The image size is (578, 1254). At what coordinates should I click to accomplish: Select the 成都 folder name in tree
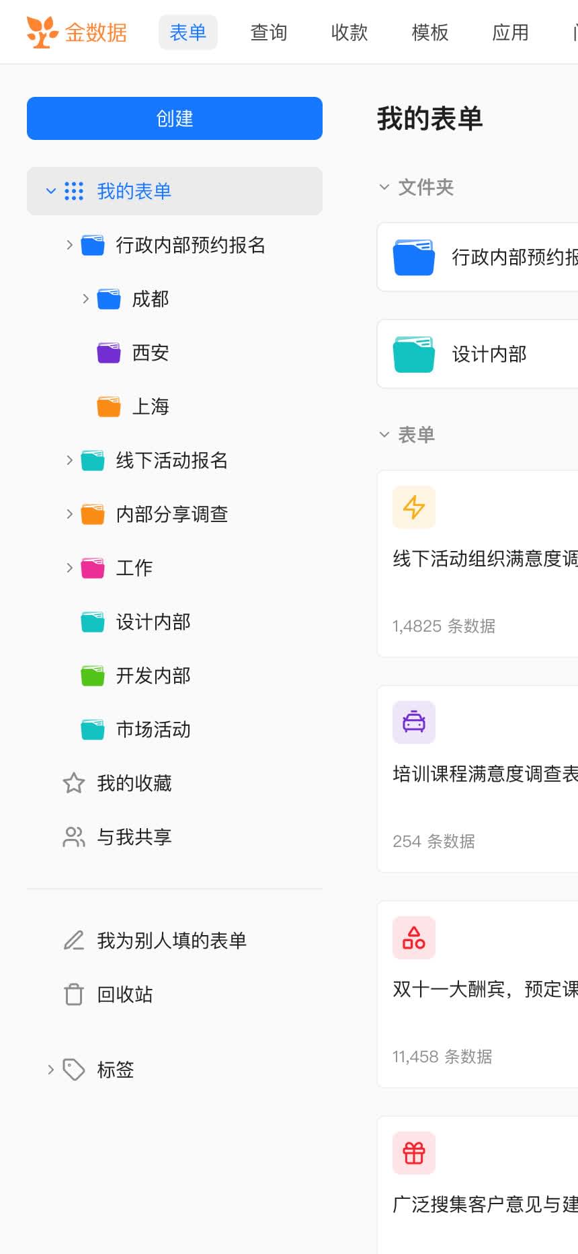click(x=151, y=299)
